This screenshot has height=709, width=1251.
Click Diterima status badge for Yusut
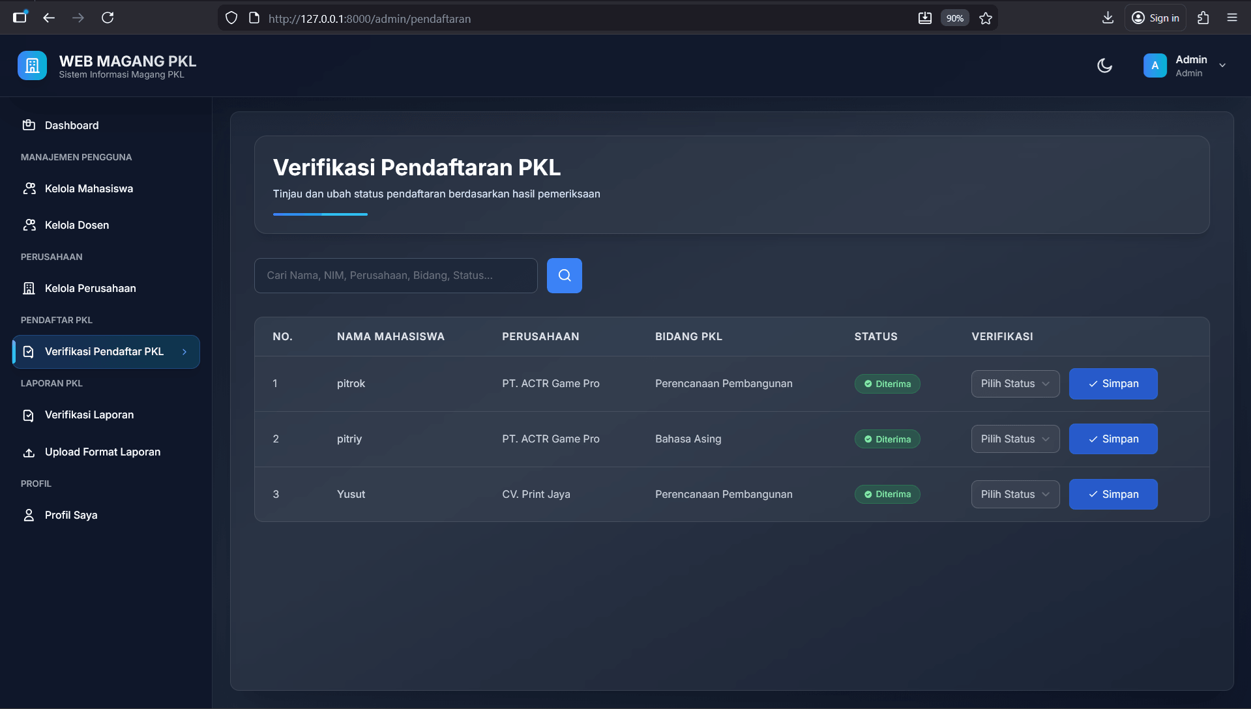click(887, 495)
